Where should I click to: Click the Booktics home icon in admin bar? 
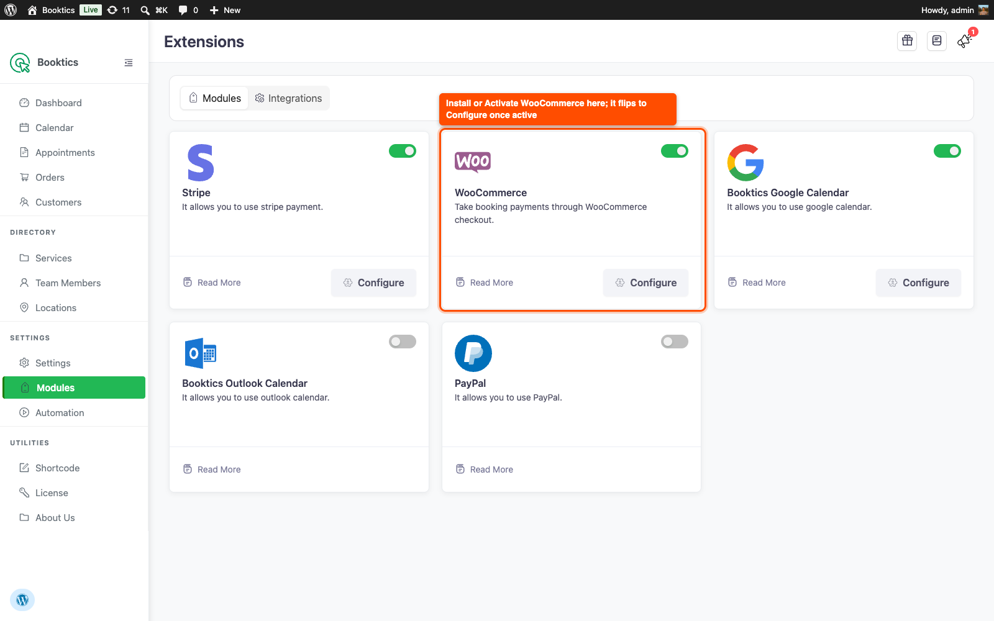[32, 10]
